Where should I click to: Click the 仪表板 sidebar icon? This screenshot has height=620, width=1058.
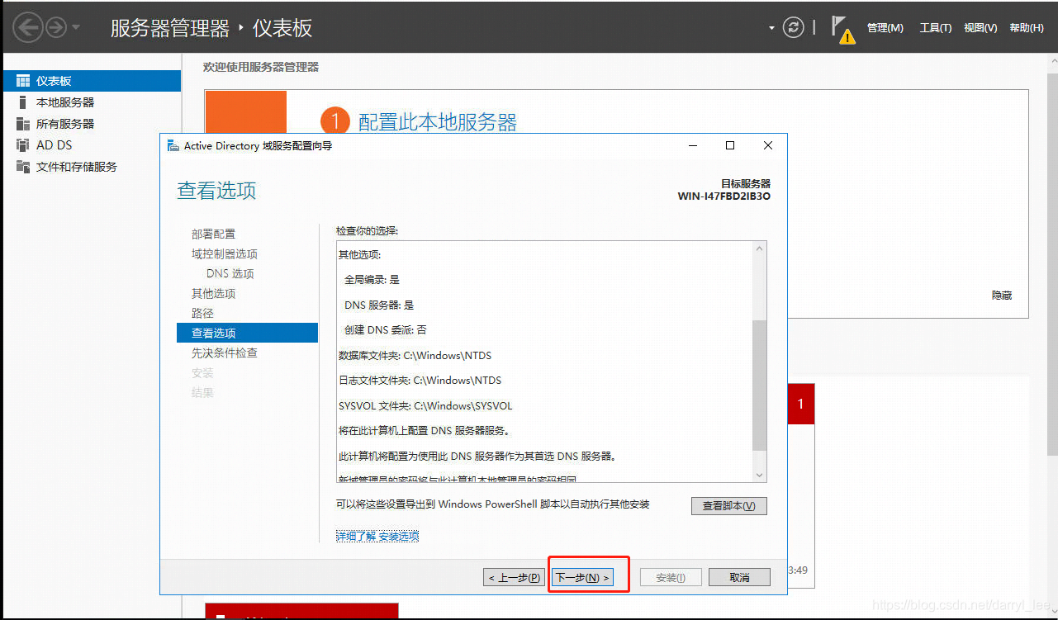pyautogui.click(x=23, y=81)
